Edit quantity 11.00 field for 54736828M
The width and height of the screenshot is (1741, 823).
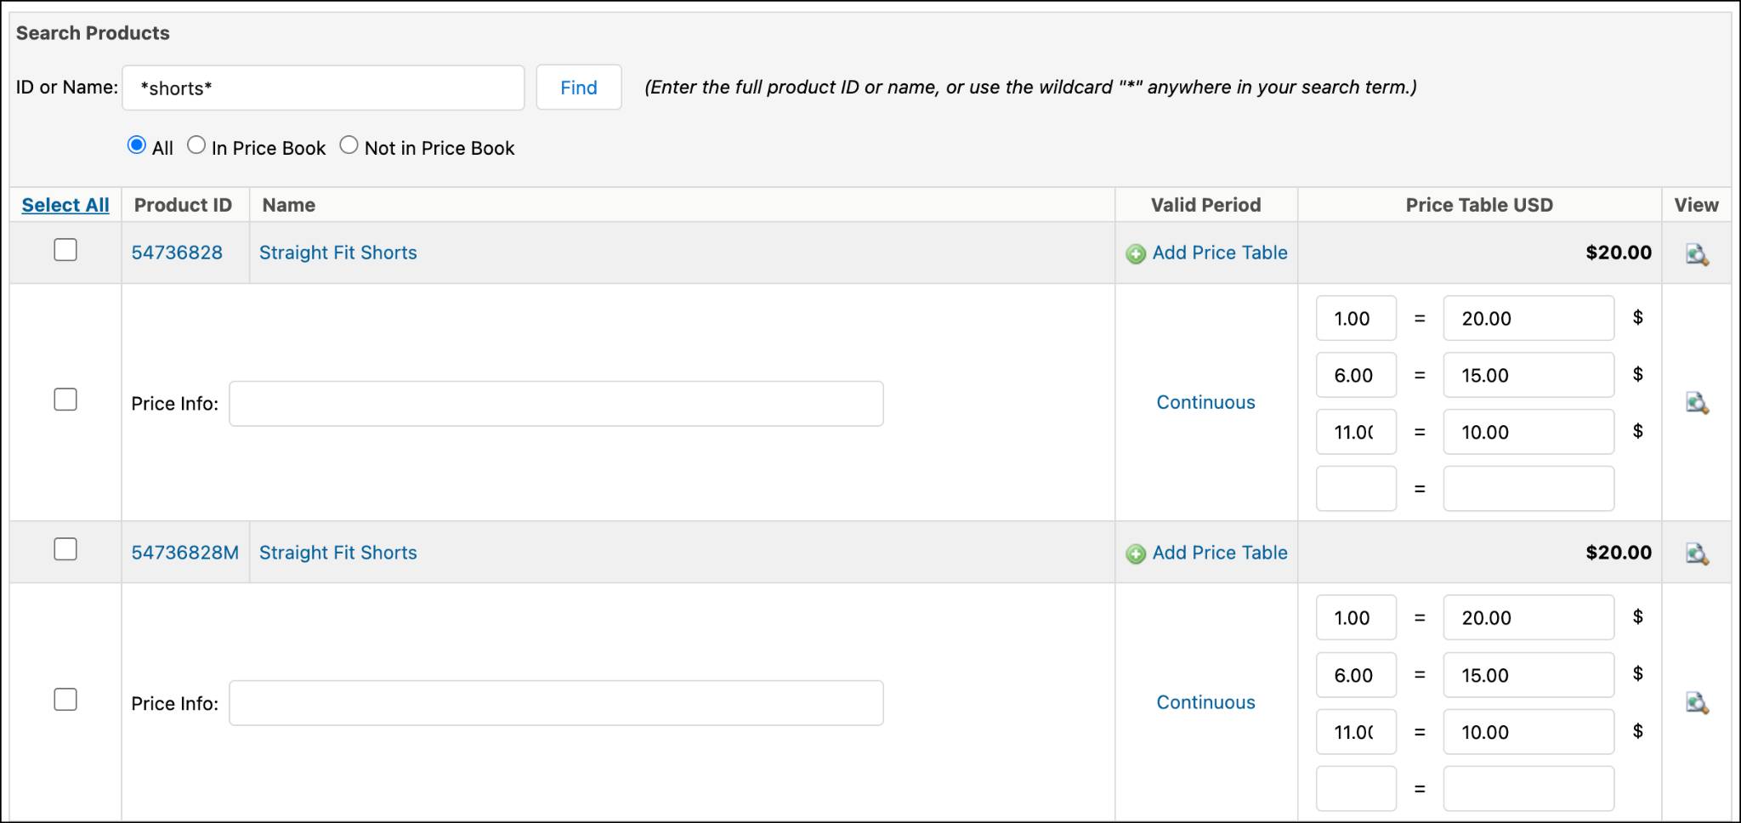click(1356, 732)
